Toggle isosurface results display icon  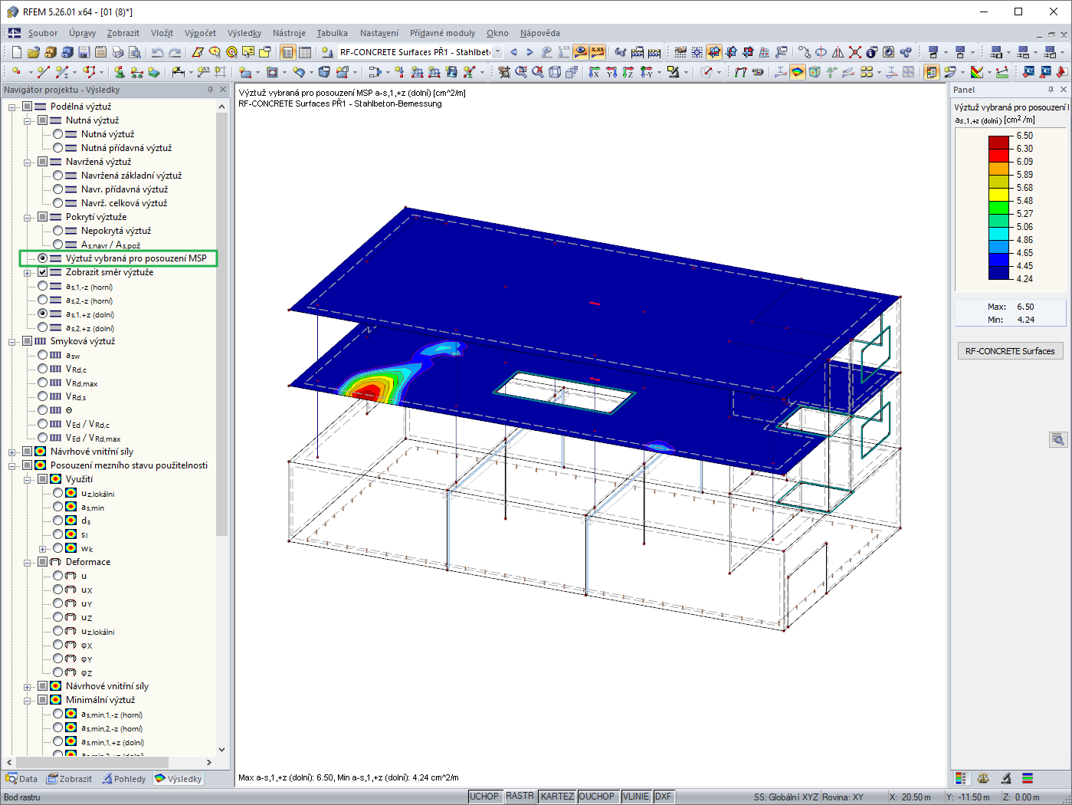tap(798, 72)
